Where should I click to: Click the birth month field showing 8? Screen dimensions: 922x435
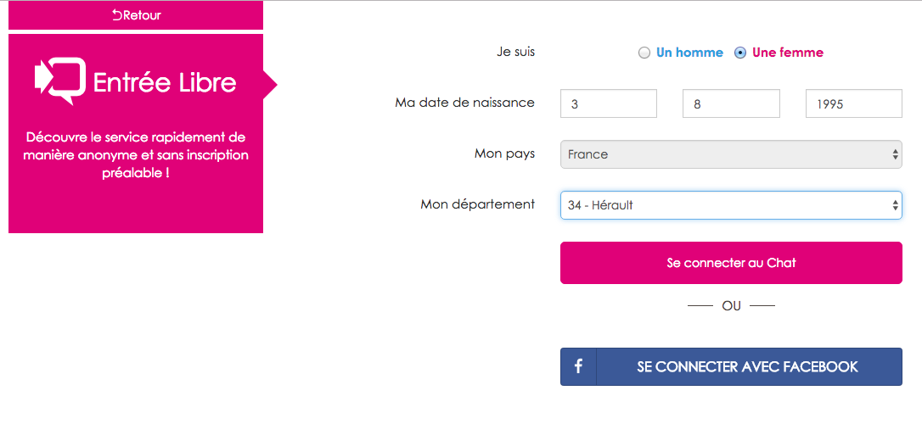pyautogui.click(x=731, y=104)
